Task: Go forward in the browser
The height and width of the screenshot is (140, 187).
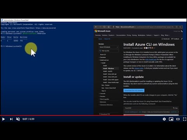Action: (100, 27)
